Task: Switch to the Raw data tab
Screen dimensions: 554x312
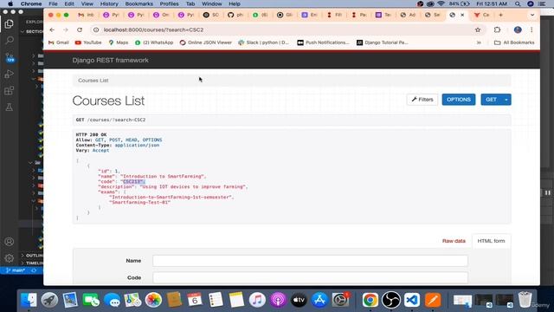Action: pos(454,241)
